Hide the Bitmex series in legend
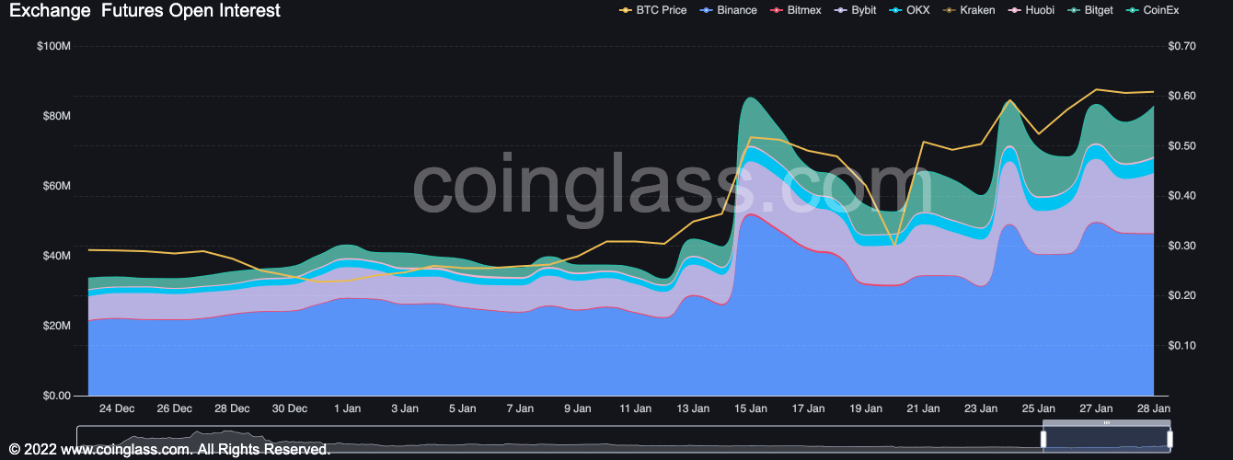1233x460 pixels. [795, 10]
